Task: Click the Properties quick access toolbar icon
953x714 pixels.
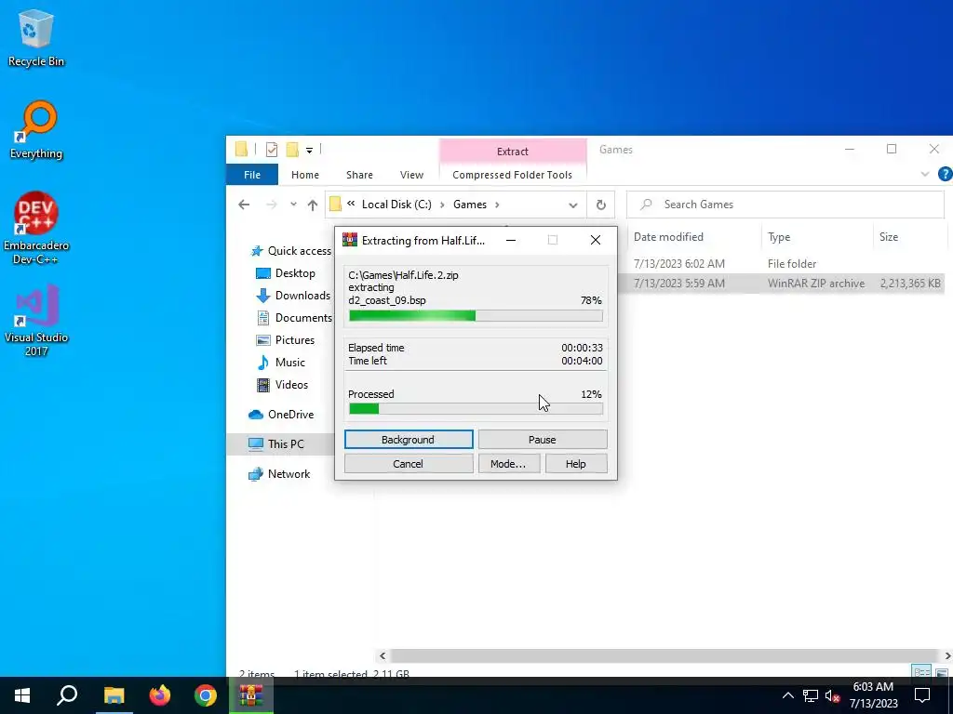Action: 272,150
